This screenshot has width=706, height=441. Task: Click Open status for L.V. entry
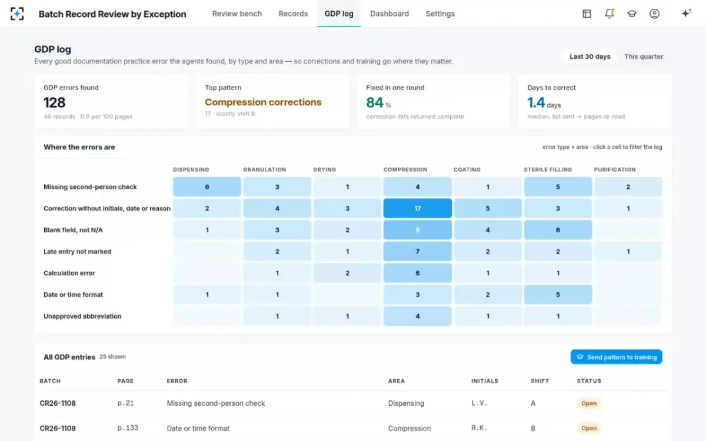tap(589, 403)
